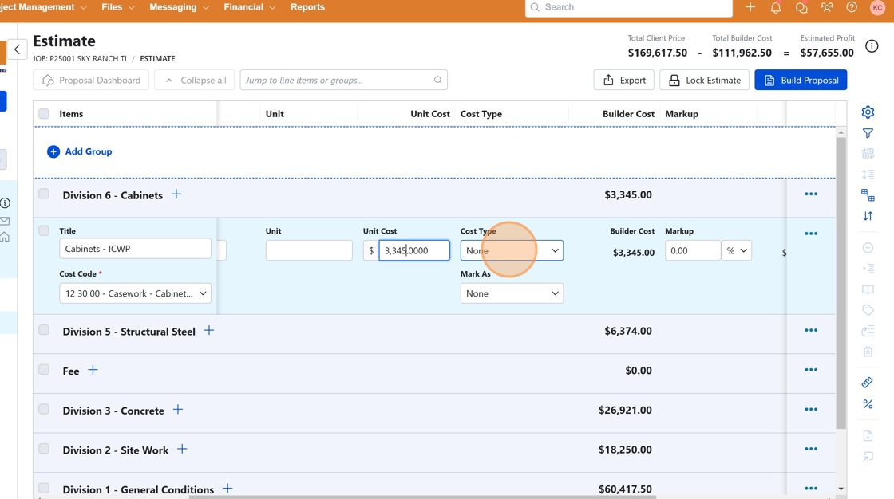Open the Project Management menu
This screenshot has height=499, width=894.
point(43,7)
